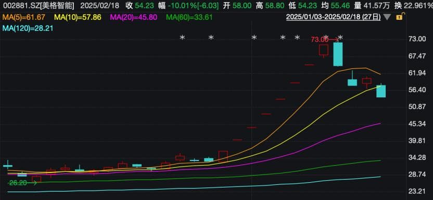Select the last cyan candle for 2025/02/18
The image size is (433, 200).
[x=381, y=91]
